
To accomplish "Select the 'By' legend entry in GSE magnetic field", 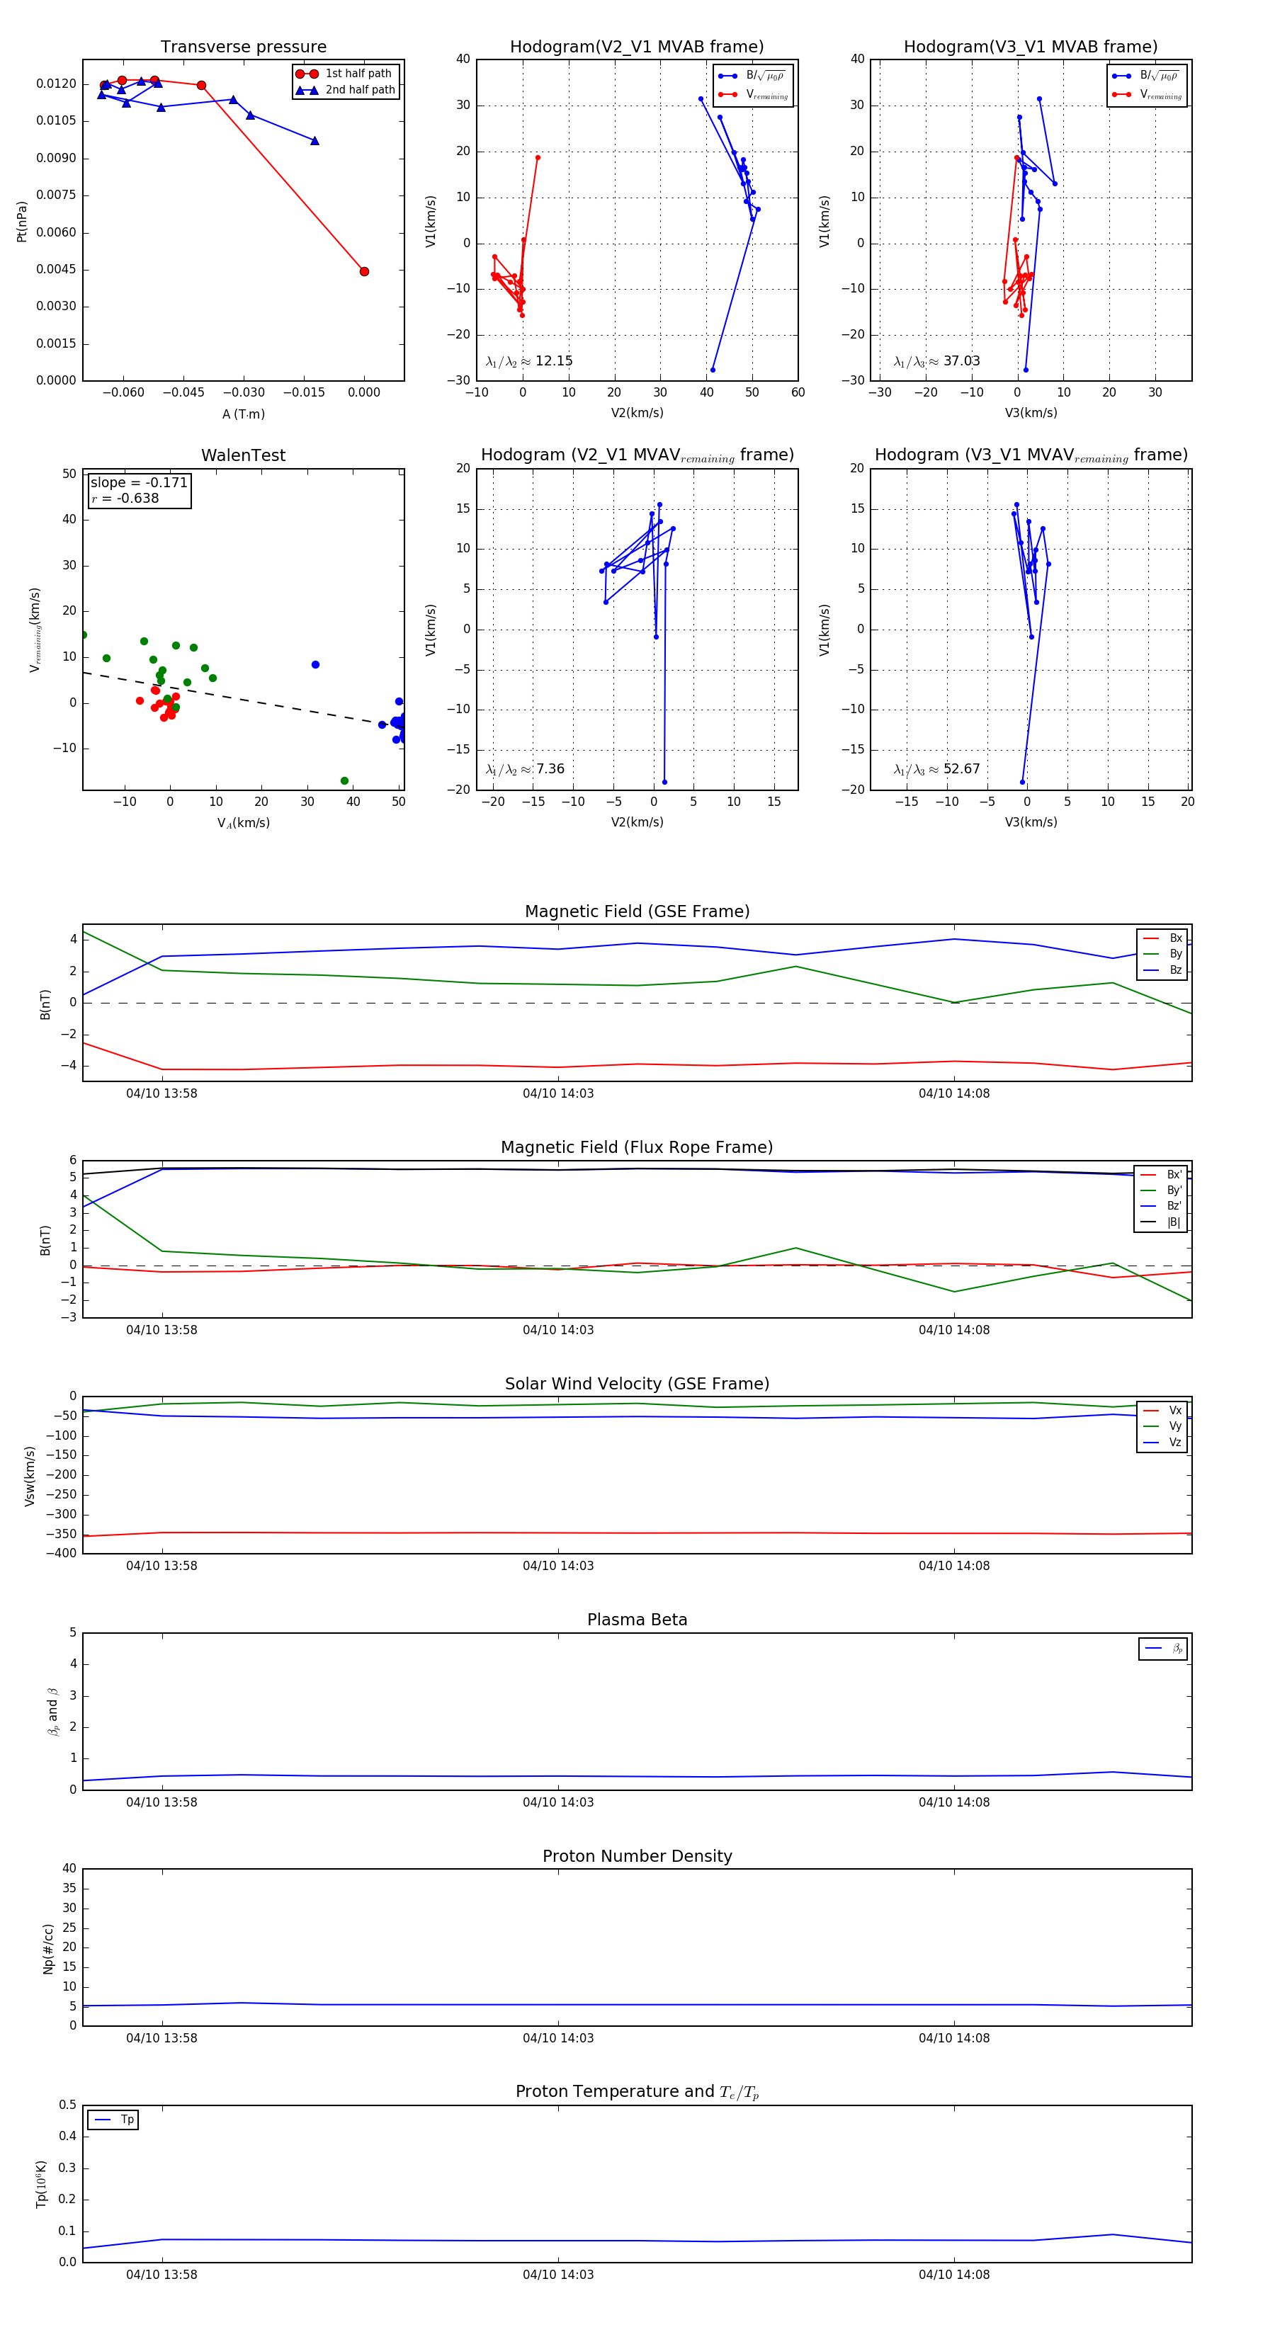I will pyautogui.click(x=1162, y=953).
